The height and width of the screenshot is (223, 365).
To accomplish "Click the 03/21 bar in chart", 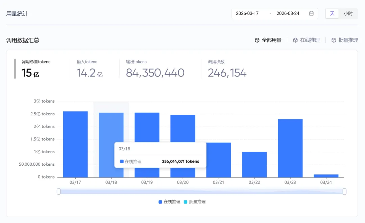I will 219,160.
